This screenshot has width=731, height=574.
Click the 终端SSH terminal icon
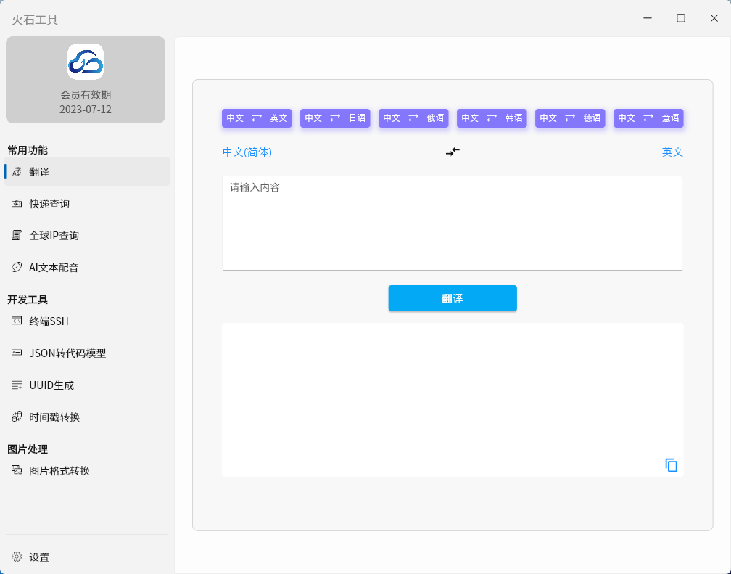[17, 321]
